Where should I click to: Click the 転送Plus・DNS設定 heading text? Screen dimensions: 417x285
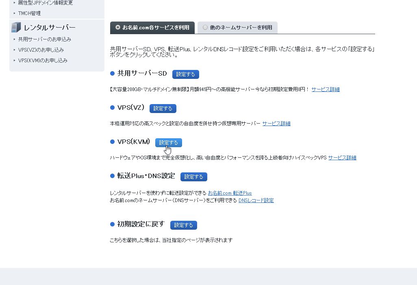coord(146,176)
